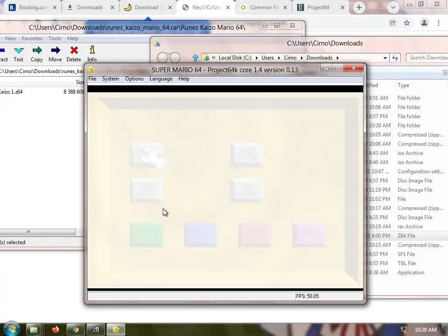Screen dimensions: 448x336
Task: Select the SFS File row in Explorer
Action: pyautogui.click(x=407, y=254)
